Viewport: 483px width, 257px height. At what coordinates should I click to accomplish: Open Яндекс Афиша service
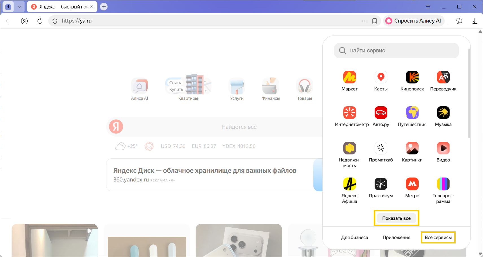(x=349, y=190)
